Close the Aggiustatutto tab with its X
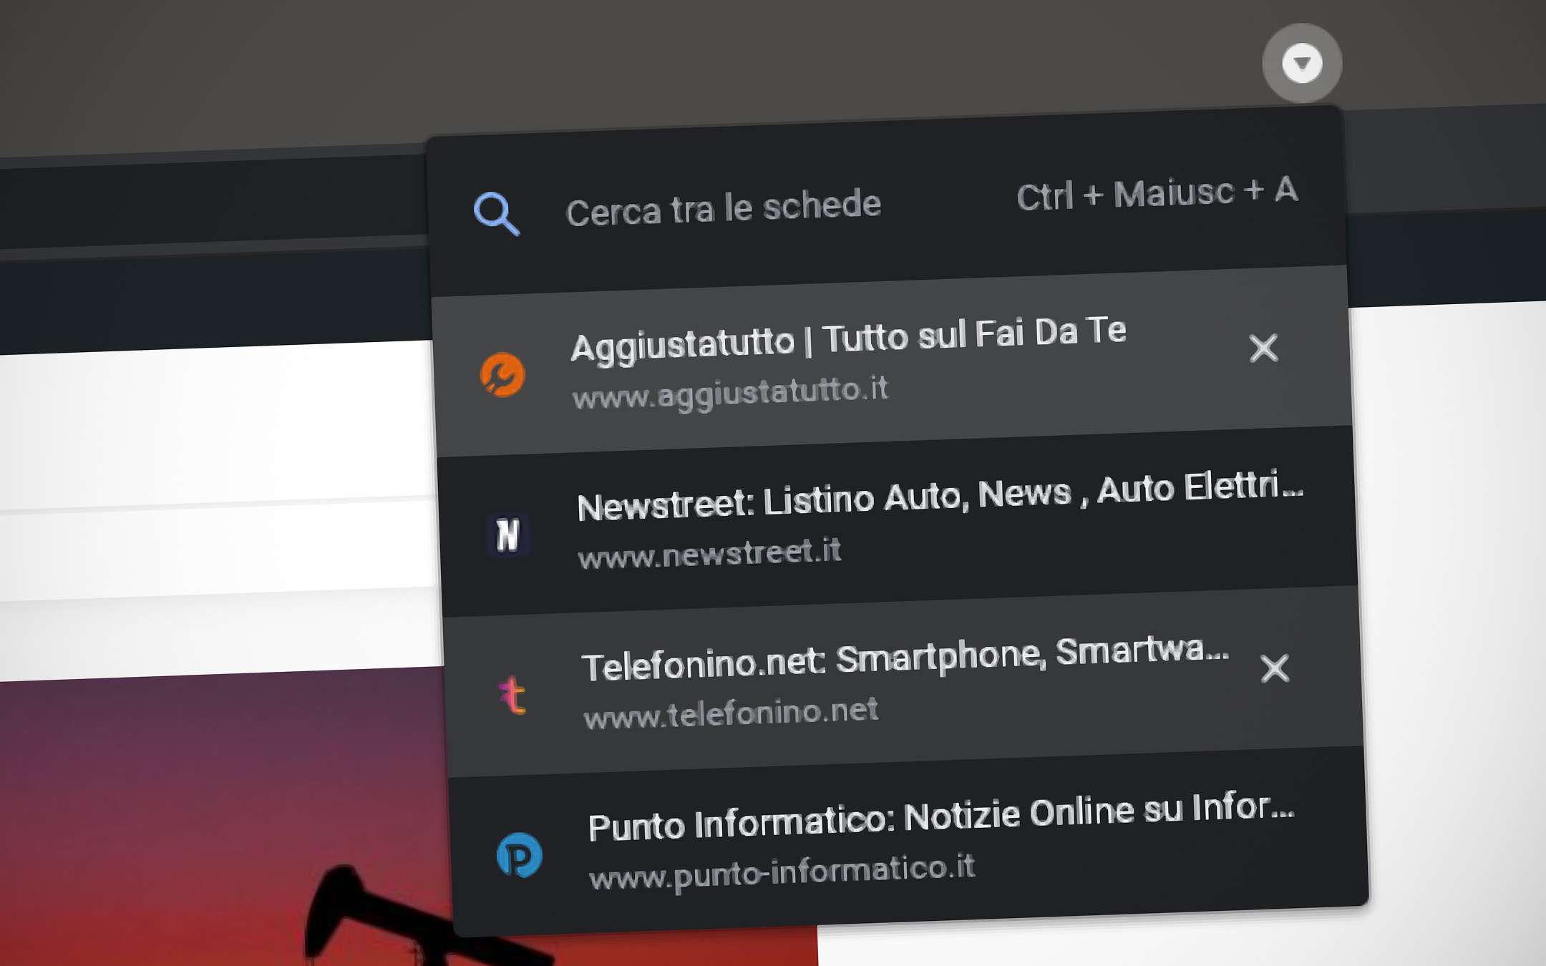 1263,350
